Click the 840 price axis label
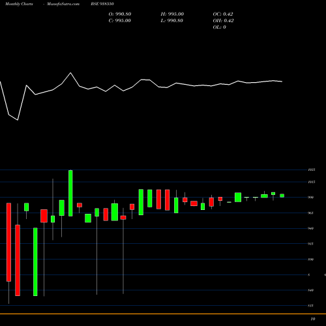This screenshot has width=326, height=326. tap(311, 290)
